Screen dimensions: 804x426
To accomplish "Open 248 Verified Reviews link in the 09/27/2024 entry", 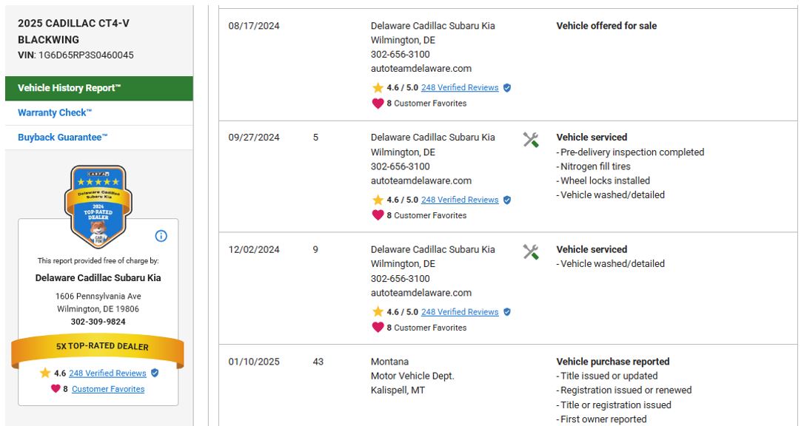I will 459,200.
